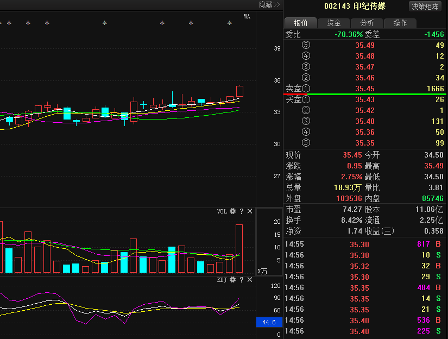Select the 14:56 trade of 10 S

[363, 255]
